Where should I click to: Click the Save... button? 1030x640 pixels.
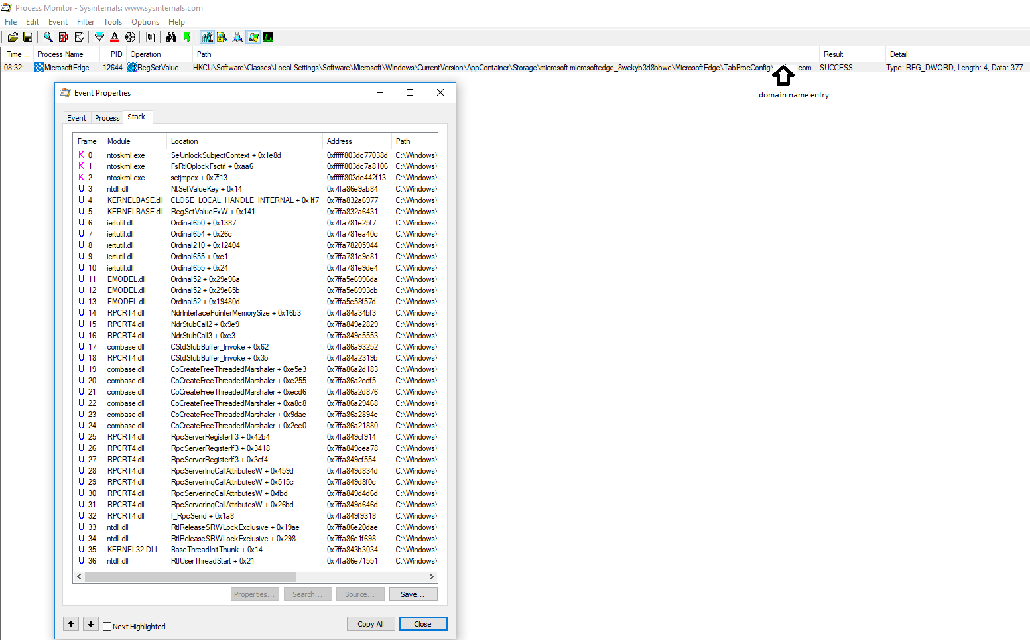click(413, 594)
